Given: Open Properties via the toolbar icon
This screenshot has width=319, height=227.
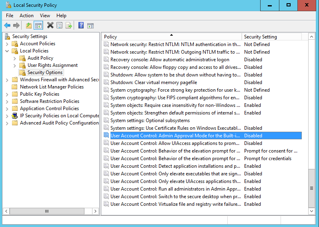Looking at the screenshot, I should click(x=59, y=26).
